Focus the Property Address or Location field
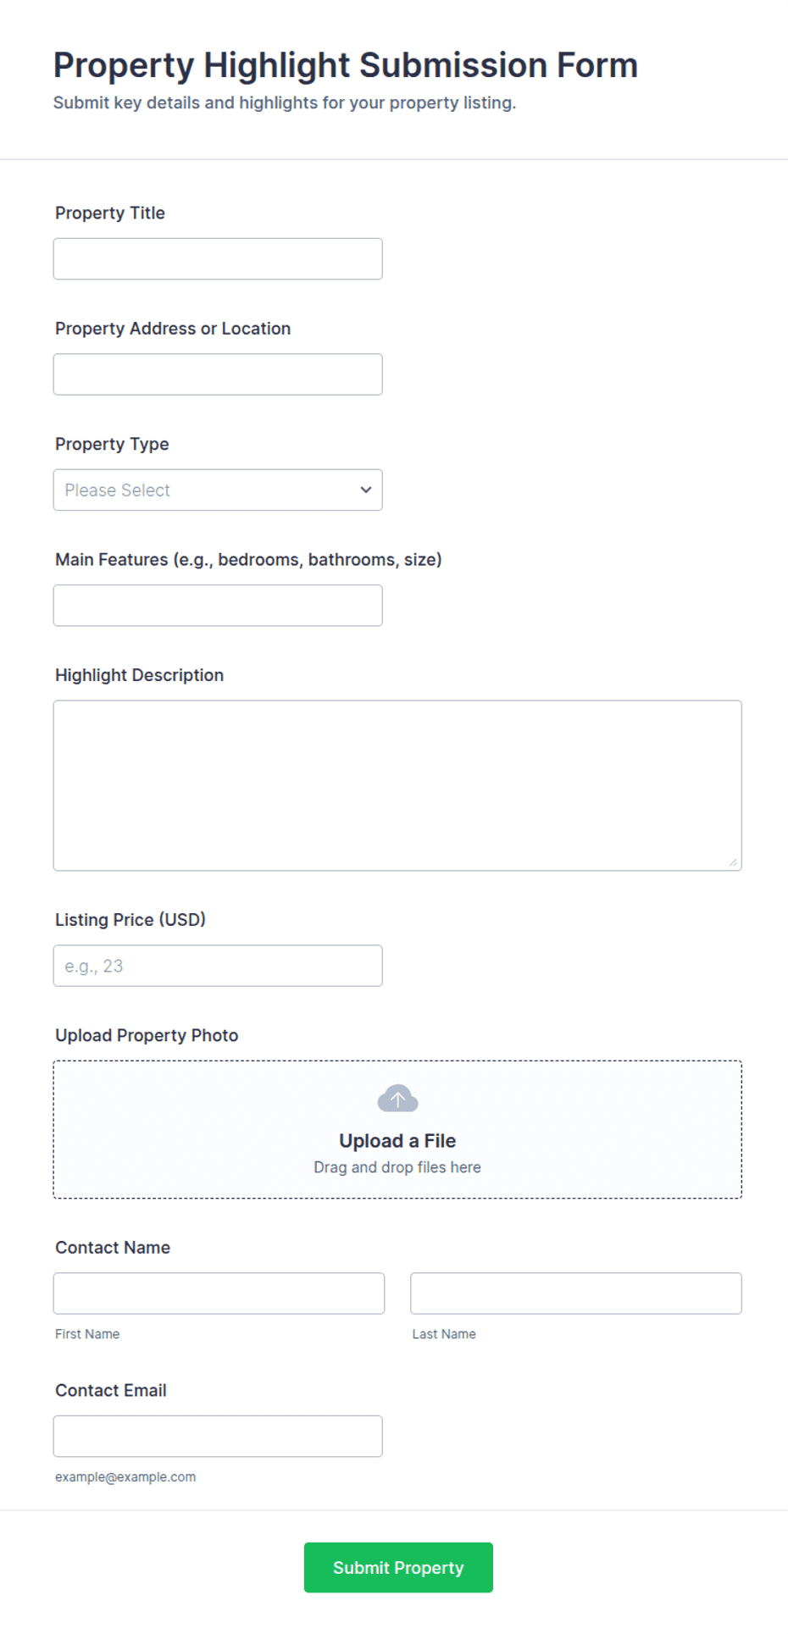This screenshot has width=788, height=1634. pyautogui.click(x=218, y=374)
